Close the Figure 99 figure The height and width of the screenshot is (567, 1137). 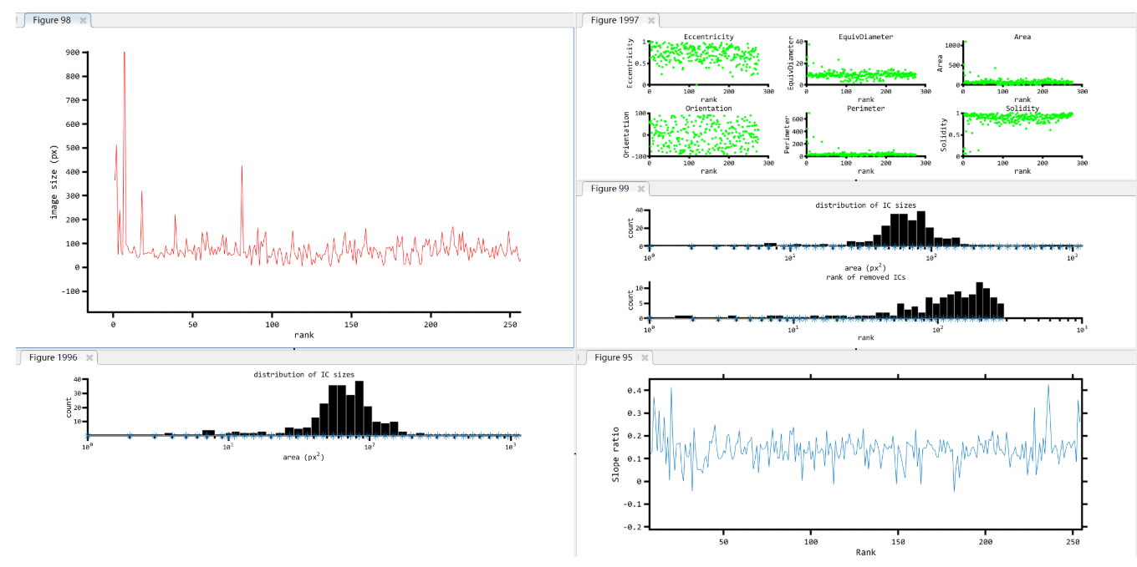tap(640, 189)
